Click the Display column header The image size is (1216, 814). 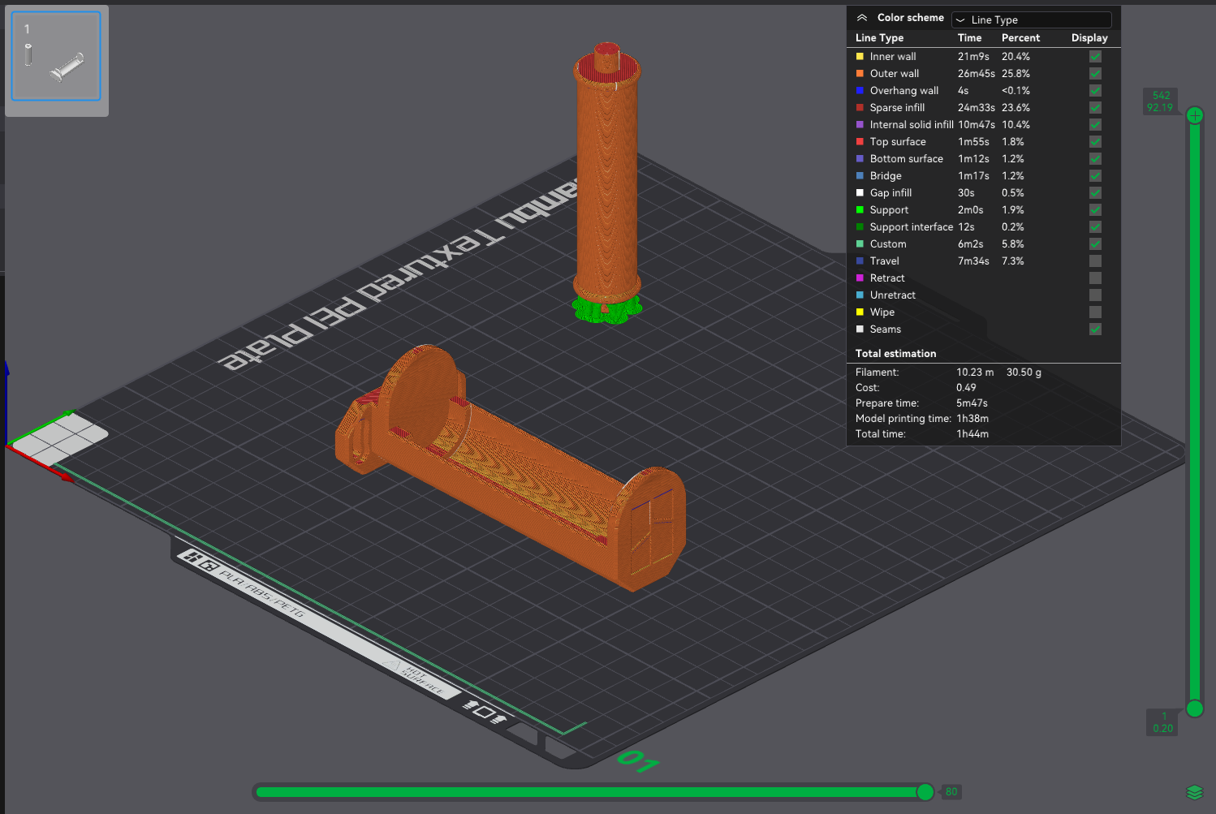(x=1089, y=38)
